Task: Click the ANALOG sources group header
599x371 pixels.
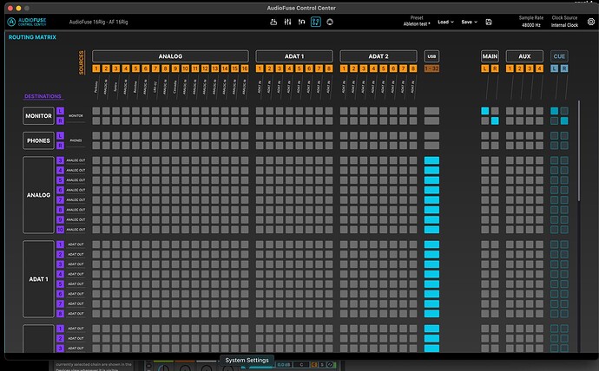Action: click(170, 56)
